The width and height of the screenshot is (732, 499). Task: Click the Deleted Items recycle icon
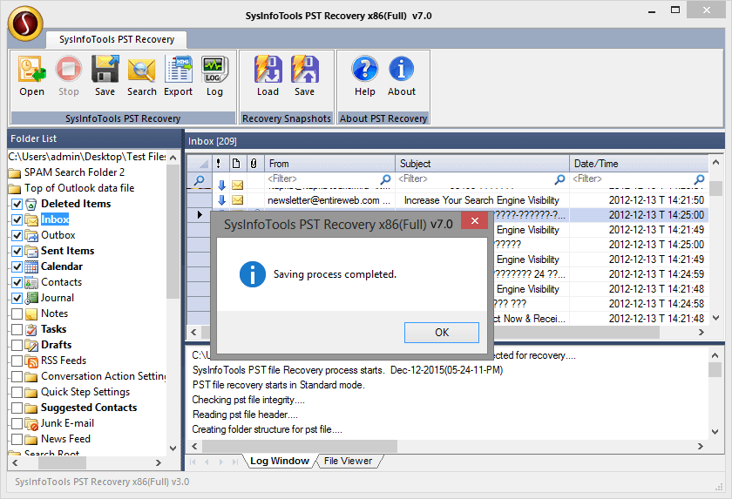point(31,205)
